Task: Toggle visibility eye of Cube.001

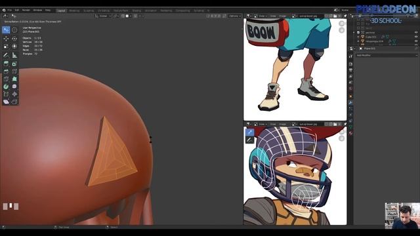Action: click(x=416, y=37)
